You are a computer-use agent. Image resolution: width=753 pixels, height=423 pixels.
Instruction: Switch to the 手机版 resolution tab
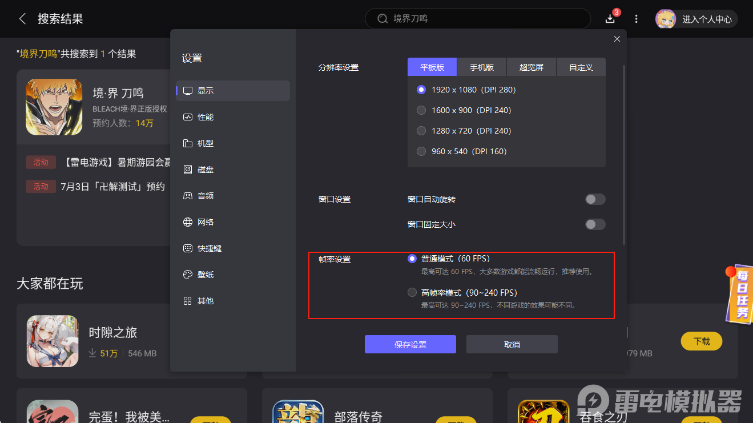click(482, 67)
